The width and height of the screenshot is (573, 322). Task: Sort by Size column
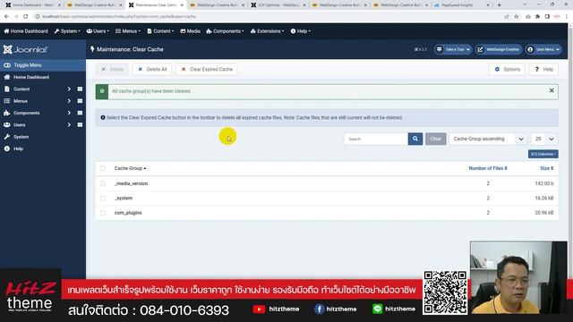click(x=547, y=168)
